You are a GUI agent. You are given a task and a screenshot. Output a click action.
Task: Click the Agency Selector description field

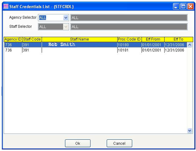(129, 18)
